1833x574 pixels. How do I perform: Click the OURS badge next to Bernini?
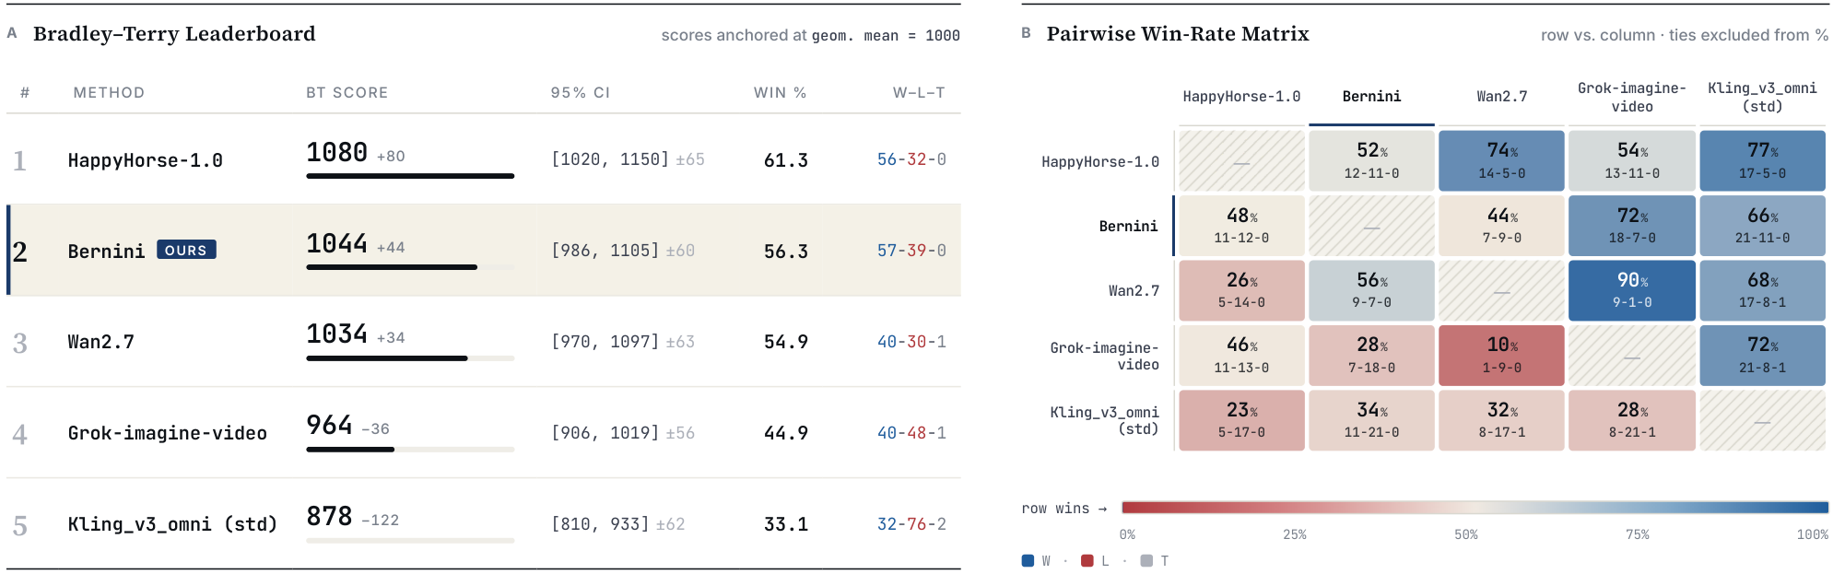pos(186,250)
